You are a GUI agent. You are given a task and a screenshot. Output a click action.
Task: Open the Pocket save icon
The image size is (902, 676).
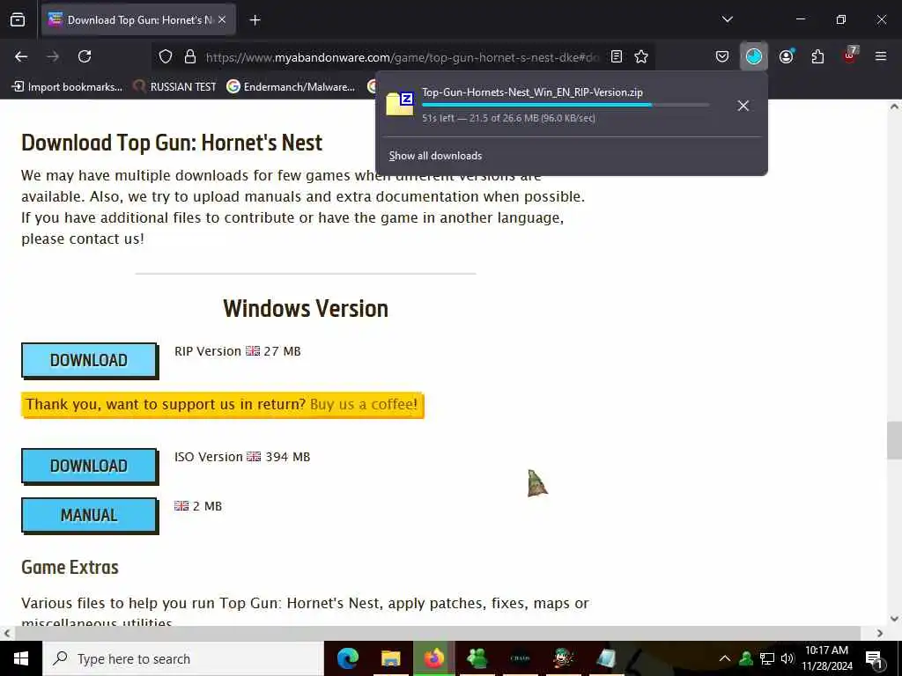(x=722, y=56)
